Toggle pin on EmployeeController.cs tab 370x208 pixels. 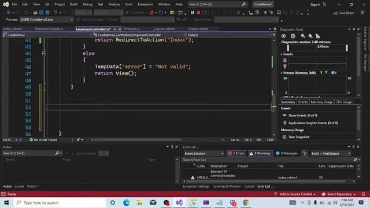tap(115, 29)
